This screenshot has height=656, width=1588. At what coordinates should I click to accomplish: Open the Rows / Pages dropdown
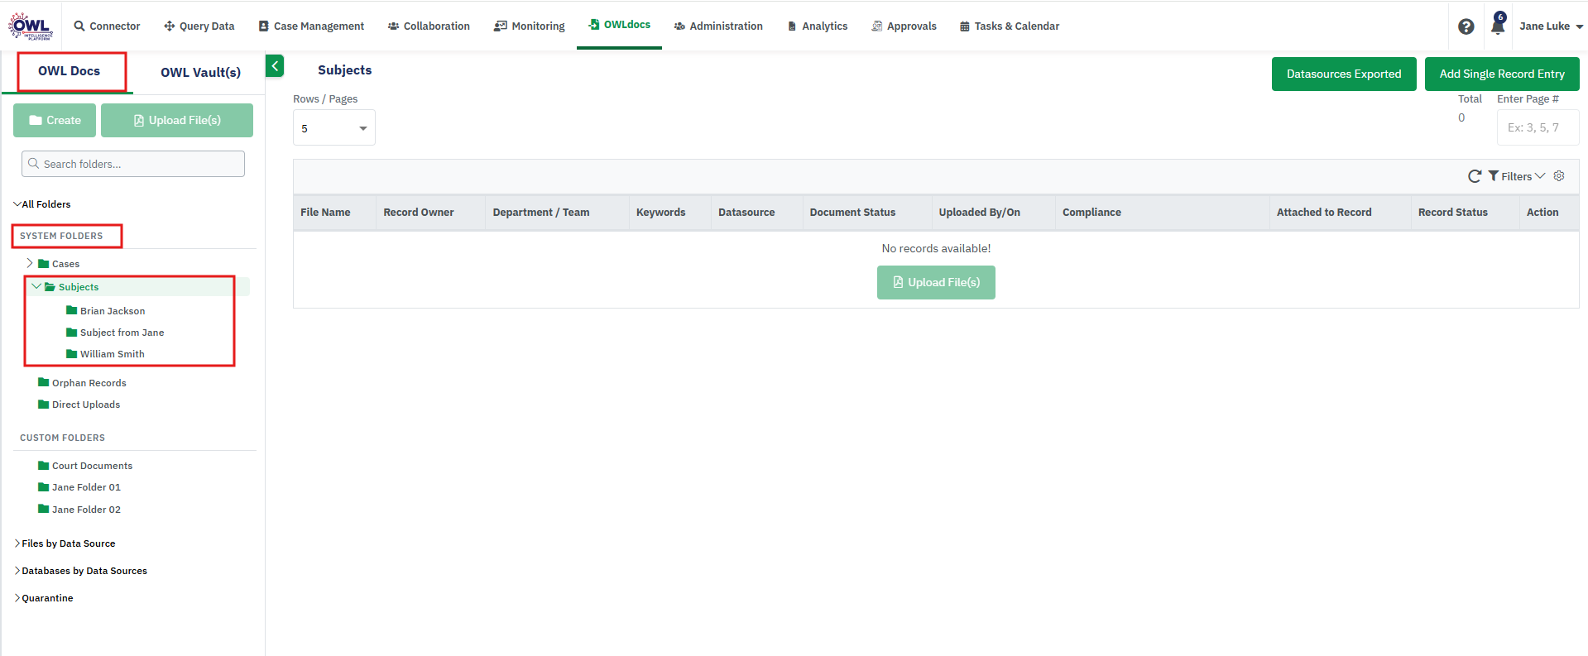pyautogui.click(x=334, y=128)
